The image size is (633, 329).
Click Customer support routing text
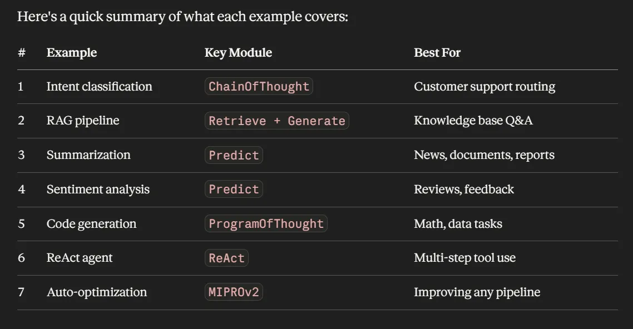coord(484,86)
